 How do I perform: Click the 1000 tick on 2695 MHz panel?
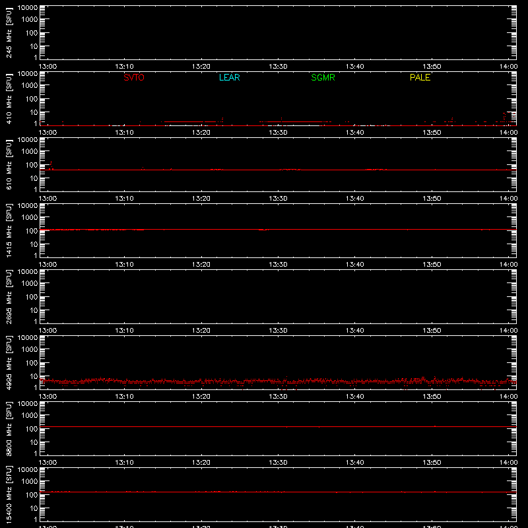pyautogui.click(x=30, y=284)
